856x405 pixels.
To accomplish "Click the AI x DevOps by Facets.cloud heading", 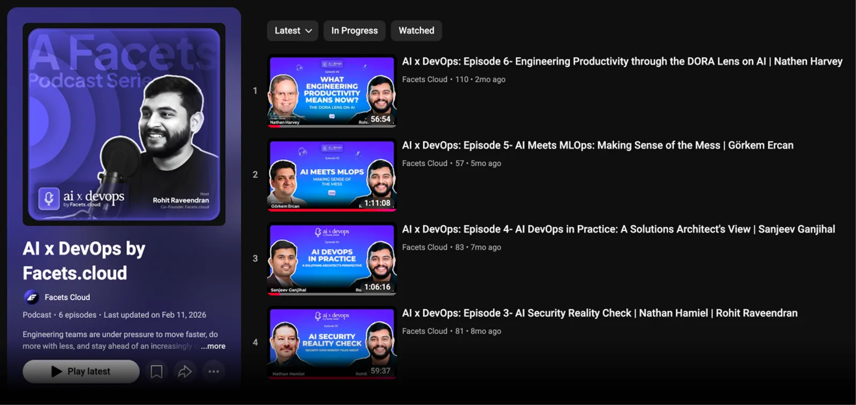I will click(84, 261).
